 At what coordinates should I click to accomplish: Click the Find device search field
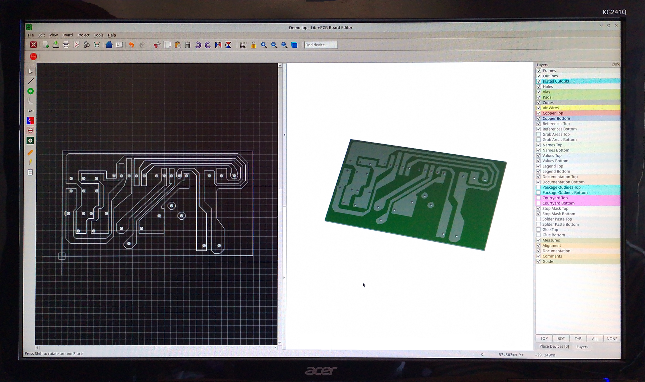pos(320,45)
